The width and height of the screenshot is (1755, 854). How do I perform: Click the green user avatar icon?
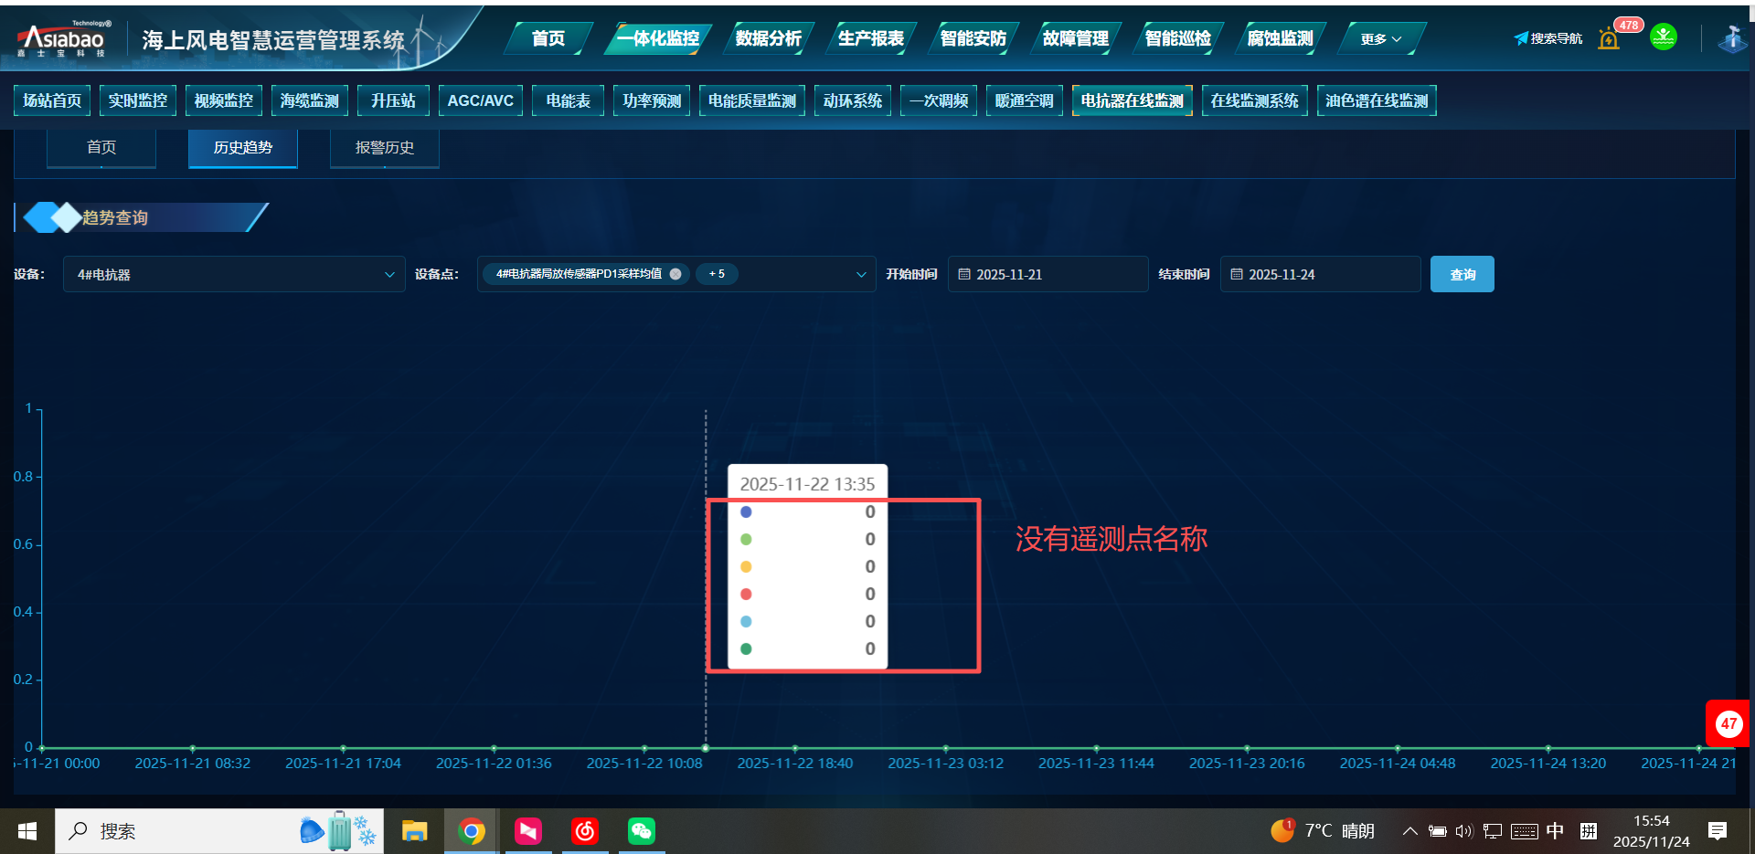pyautogui.click(x=1663, y=37)
